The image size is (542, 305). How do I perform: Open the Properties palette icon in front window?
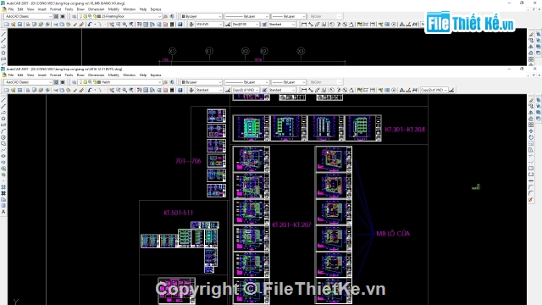pos(139,91)
